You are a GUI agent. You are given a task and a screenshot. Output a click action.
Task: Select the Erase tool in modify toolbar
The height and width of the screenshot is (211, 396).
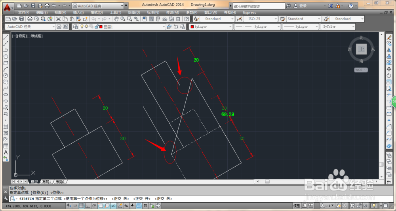click(389, 37)
